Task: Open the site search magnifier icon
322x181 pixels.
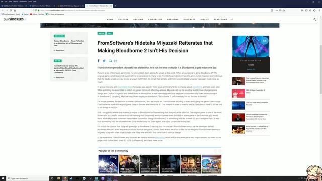Action: point(315,19)
